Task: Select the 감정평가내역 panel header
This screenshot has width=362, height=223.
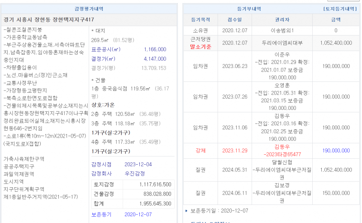Action: pyautogui.click(x=89, y=9)
